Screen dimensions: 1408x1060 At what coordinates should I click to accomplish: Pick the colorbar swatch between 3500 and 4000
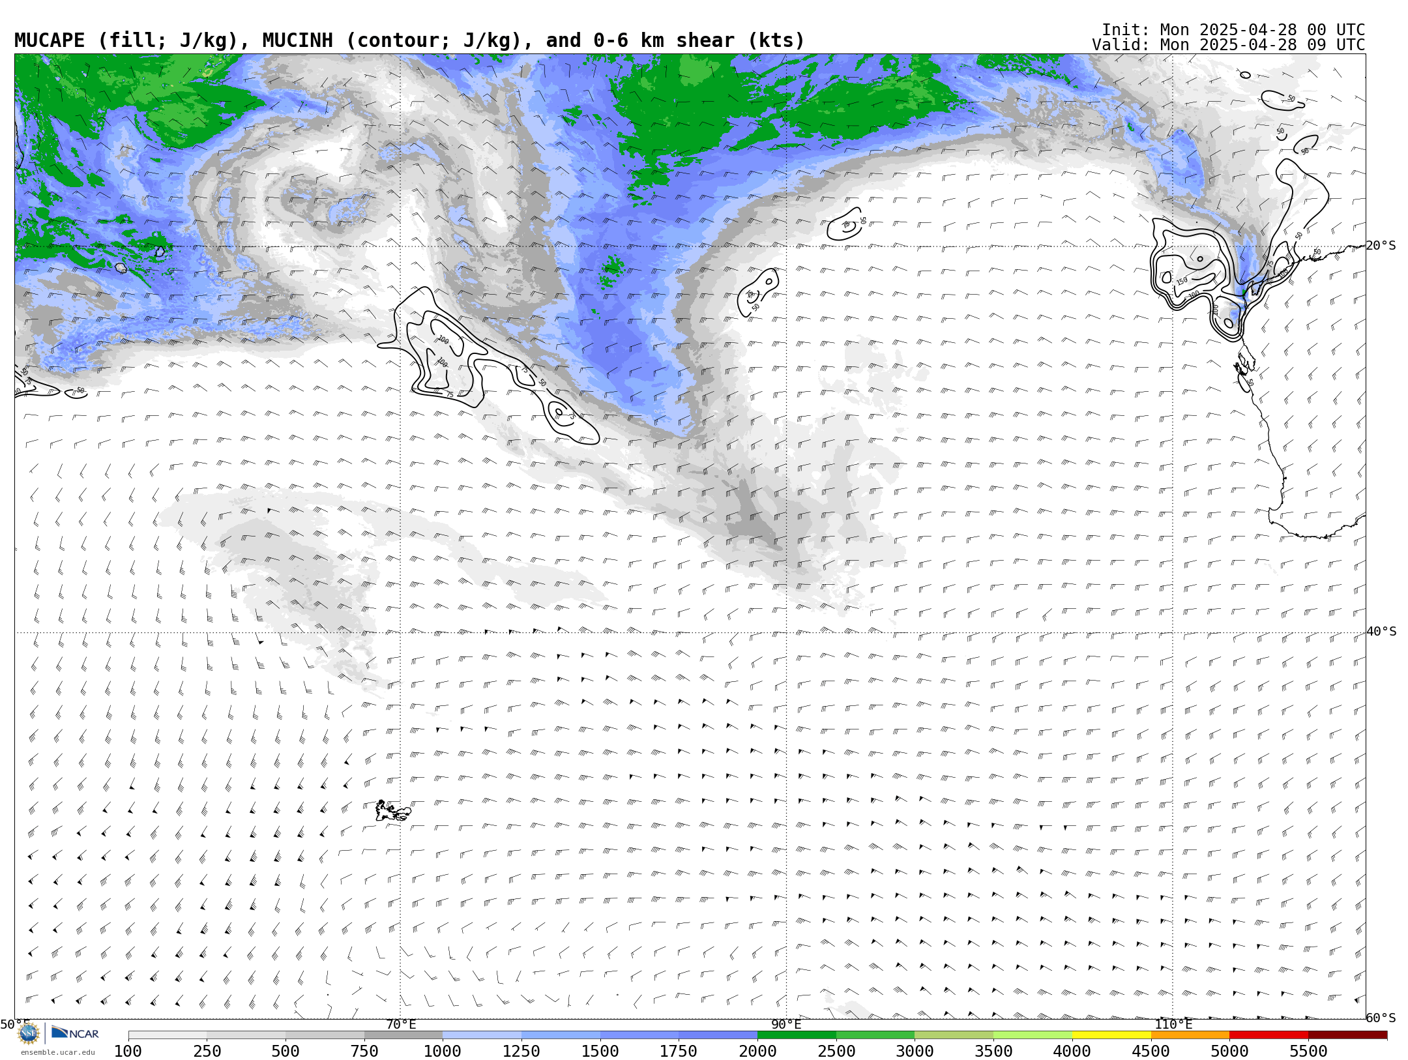(x=1033, y=1035)
